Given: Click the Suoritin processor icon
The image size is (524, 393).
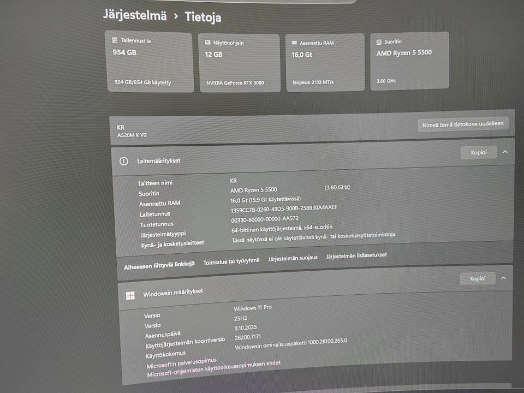Looking at the screenshot, I should pyautogui.click(x=379, y=42).
